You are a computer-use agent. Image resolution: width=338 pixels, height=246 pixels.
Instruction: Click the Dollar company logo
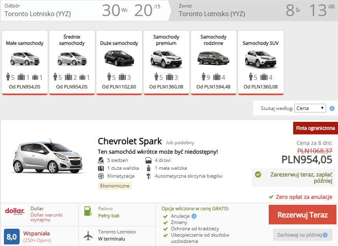pos(15,211)
